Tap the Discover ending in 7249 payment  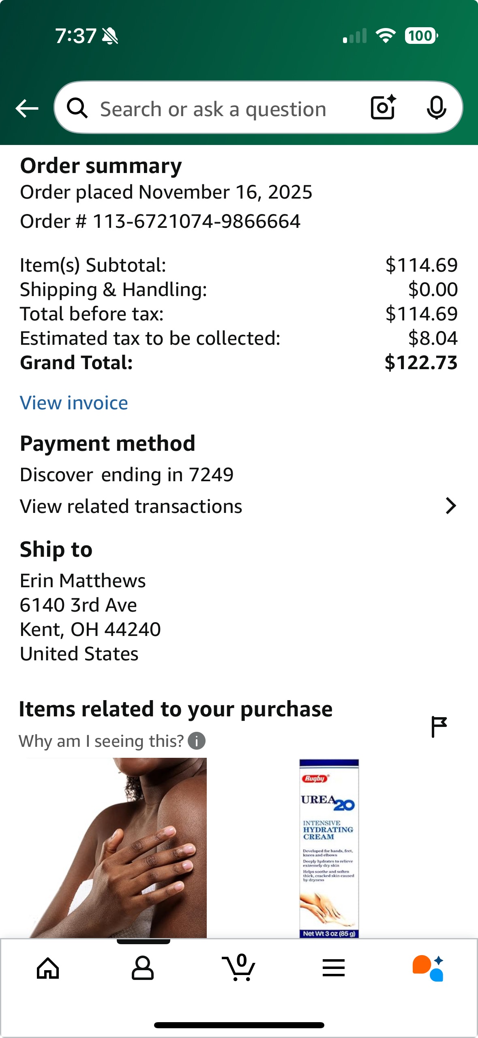[x=126, y=475]
